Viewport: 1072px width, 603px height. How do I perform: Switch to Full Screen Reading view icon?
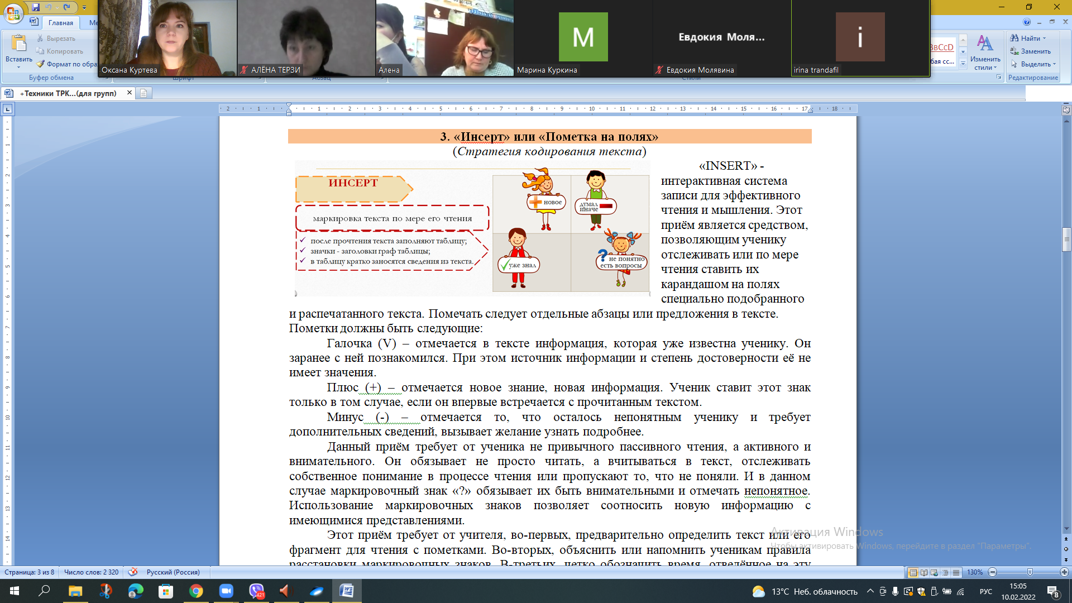pos(924,572)
